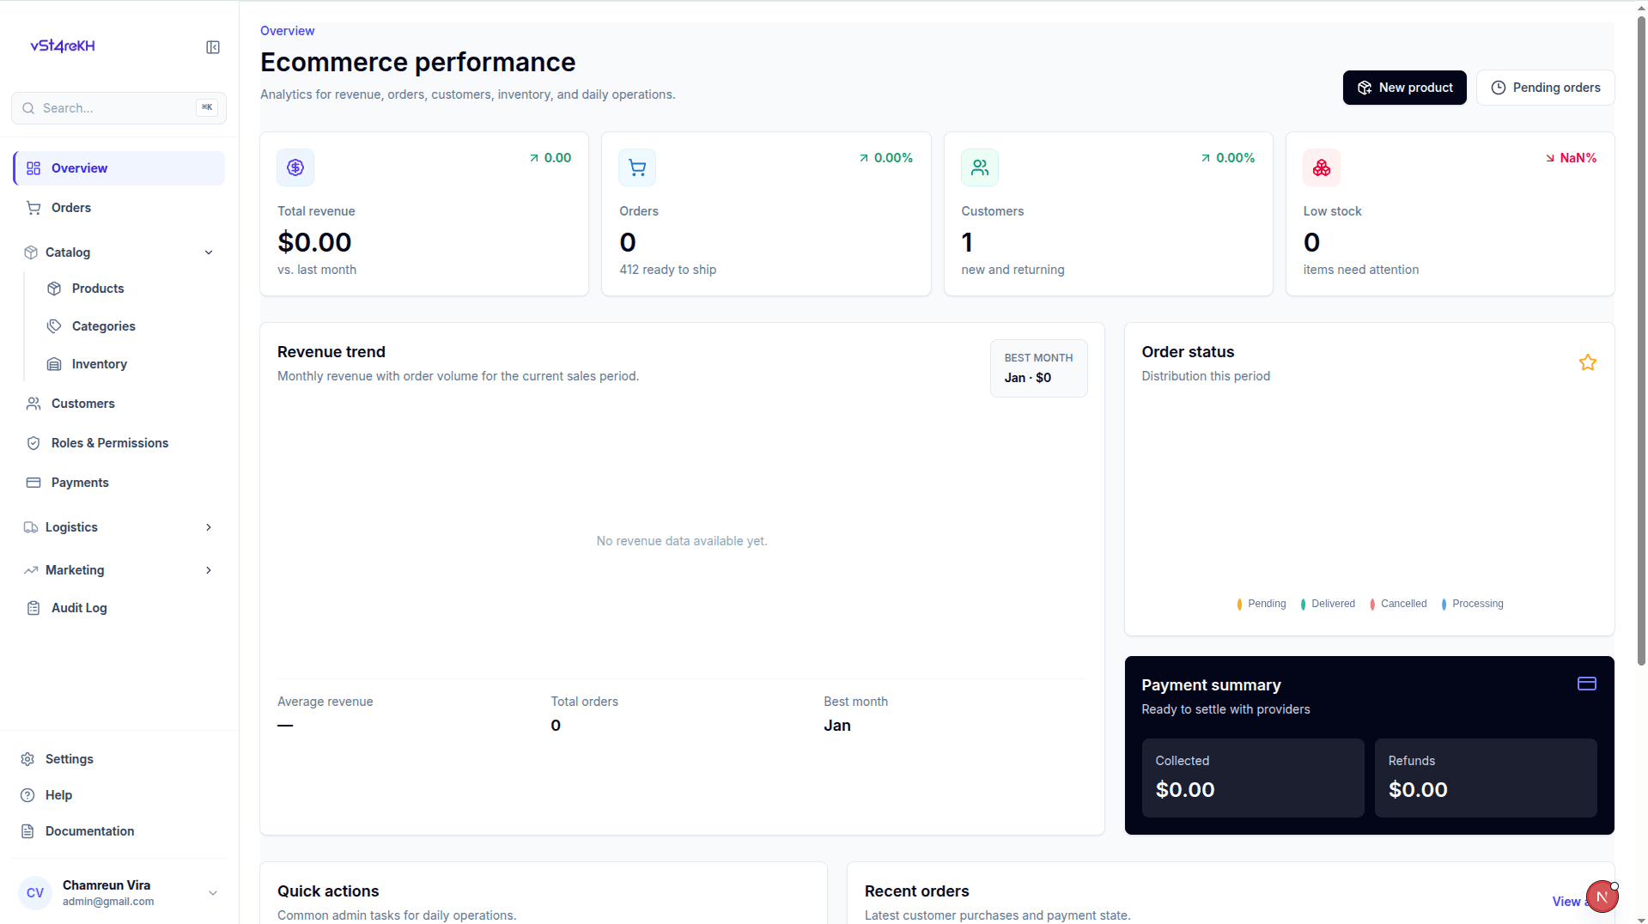Click the Best Month Jan badge

click(1039, 368)
